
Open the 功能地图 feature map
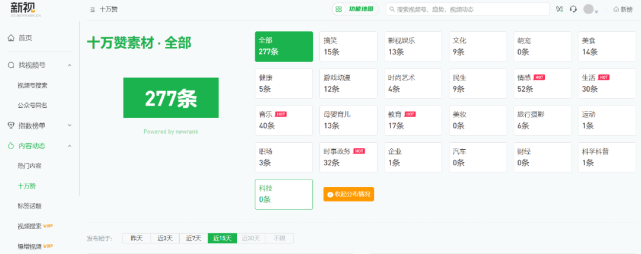pyautogui.click(x=356, y=9)
